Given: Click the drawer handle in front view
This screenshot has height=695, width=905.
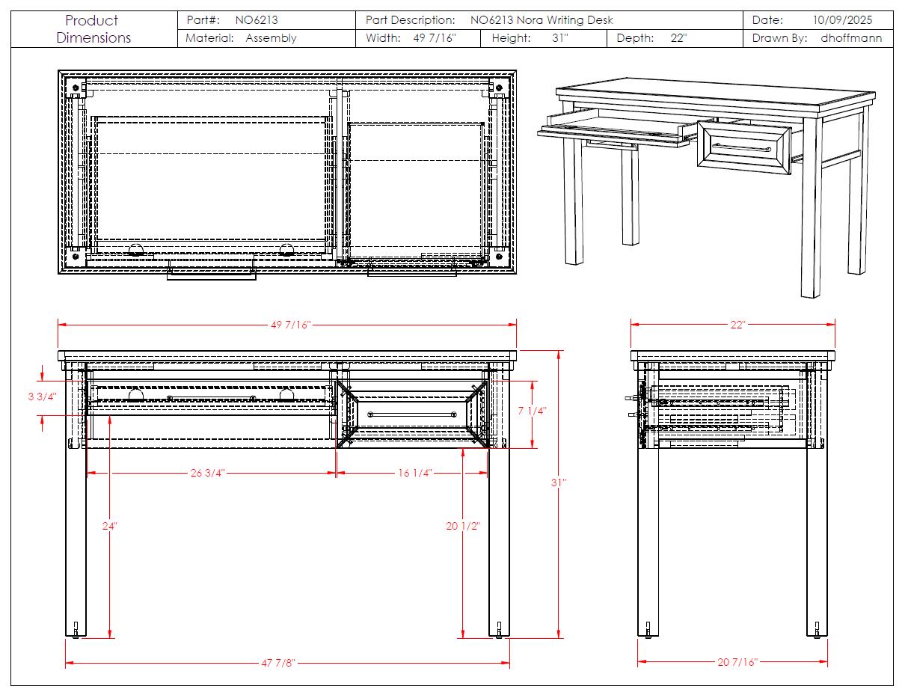Looking at the screenshot, I should (x=412, y=414).
